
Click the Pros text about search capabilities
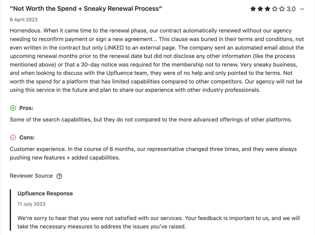tap(151, 120)
